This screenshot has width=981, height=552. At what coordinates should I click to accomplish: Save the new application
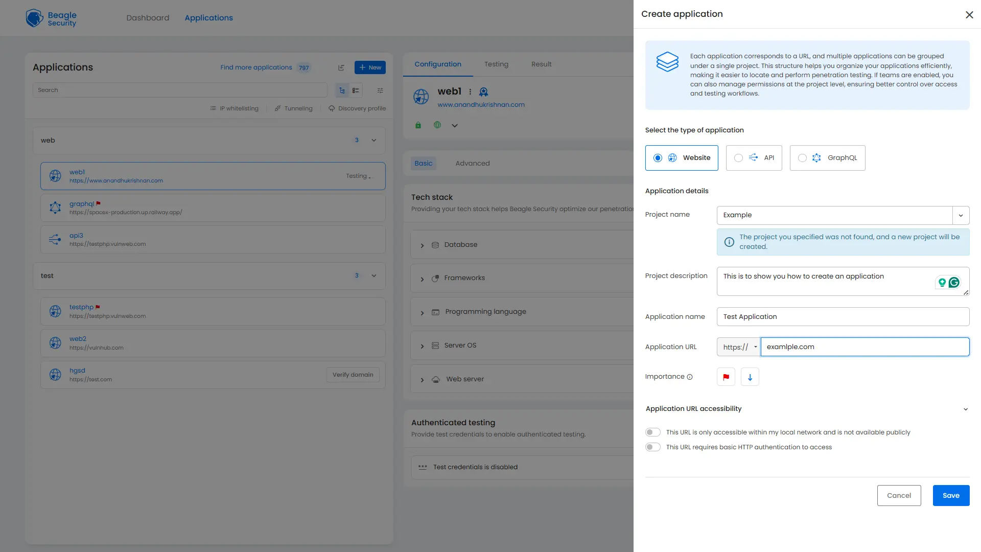click(x=951, y=495)
